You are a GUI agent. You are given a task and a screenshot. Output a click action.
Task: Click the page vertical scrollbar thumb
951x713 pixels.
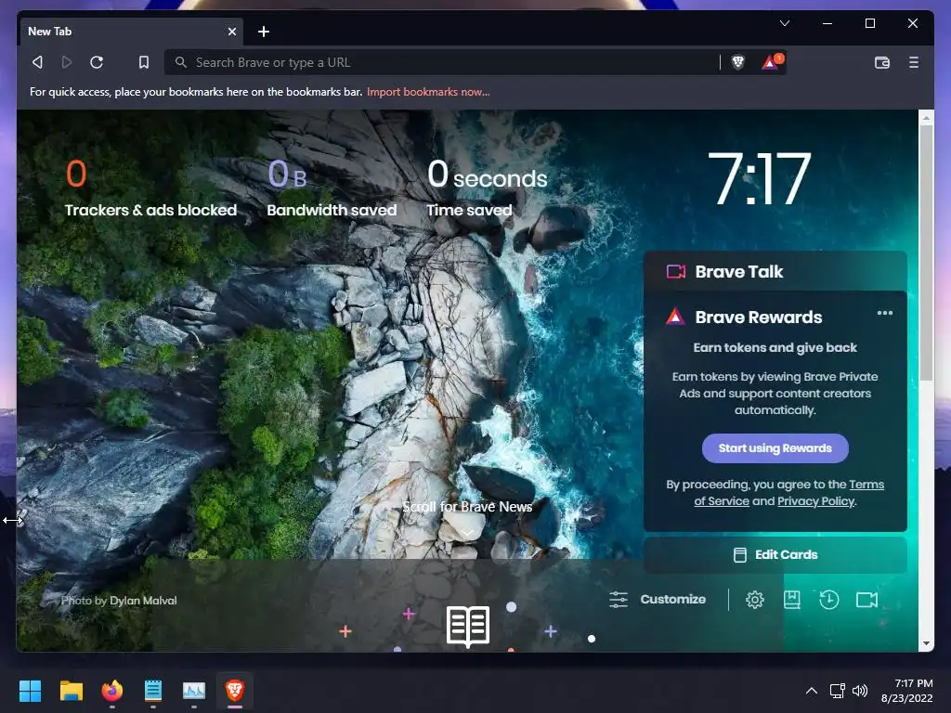926,253
